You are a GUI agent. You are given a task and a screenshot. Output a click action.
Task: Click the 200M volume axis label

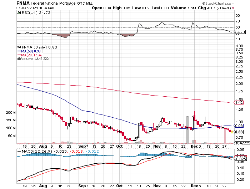[x=11, y=113]
